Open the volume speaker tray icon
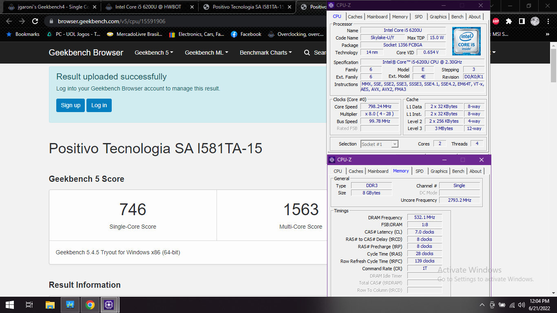The image size is (557, 313). [522, 305]
